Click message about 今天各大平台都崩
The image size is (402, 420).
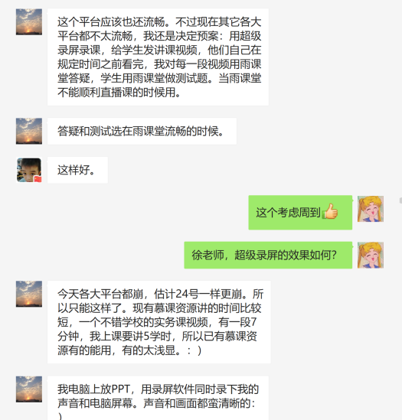(x=159, y=322)
